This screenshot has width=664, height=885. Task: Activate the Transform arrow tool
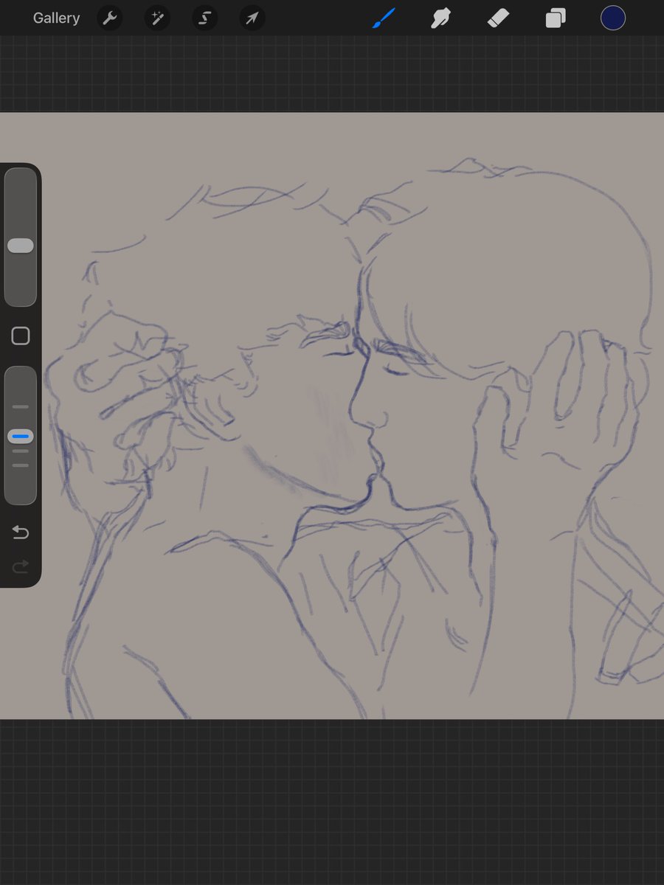pyautogui.click(x=252, y=18)
